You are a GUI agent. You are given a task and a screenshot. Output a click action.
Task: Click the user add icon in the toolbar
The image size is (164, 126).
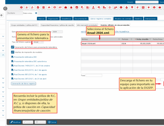27,8
